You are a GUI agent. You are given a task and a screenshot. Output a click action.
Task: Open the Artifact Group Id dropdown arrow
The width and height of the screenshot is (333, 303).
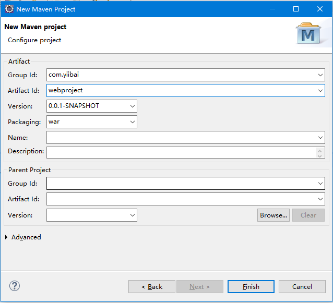tap(320, 75)
